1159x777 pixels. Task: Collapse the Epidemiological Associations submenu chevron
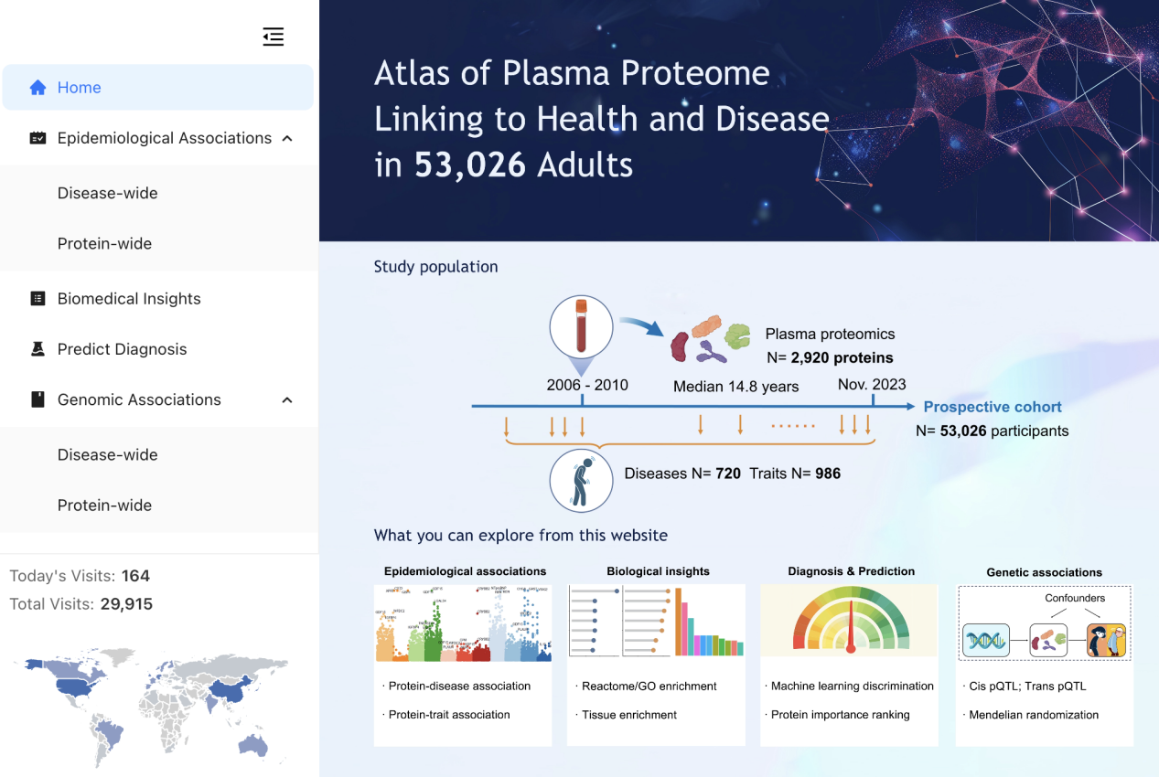287,138
